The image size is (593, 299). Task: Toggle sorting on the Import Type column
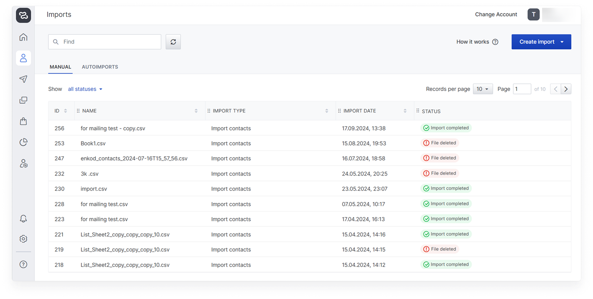pos(327,111)
